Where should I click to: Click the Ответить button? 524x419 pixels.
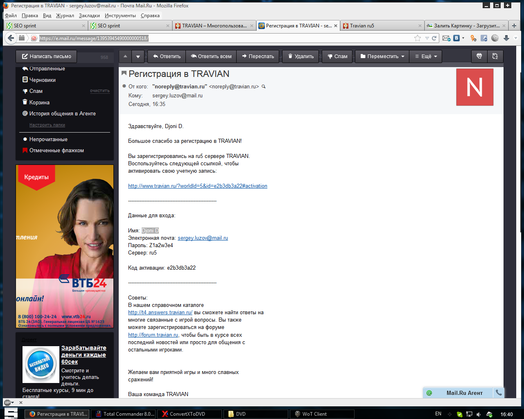coord(167,56)
